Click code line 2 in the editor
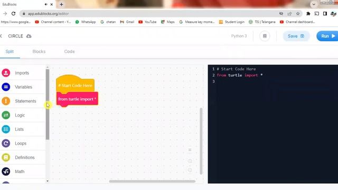The height and width of the screenshot is (190, 338). (239, 75)
